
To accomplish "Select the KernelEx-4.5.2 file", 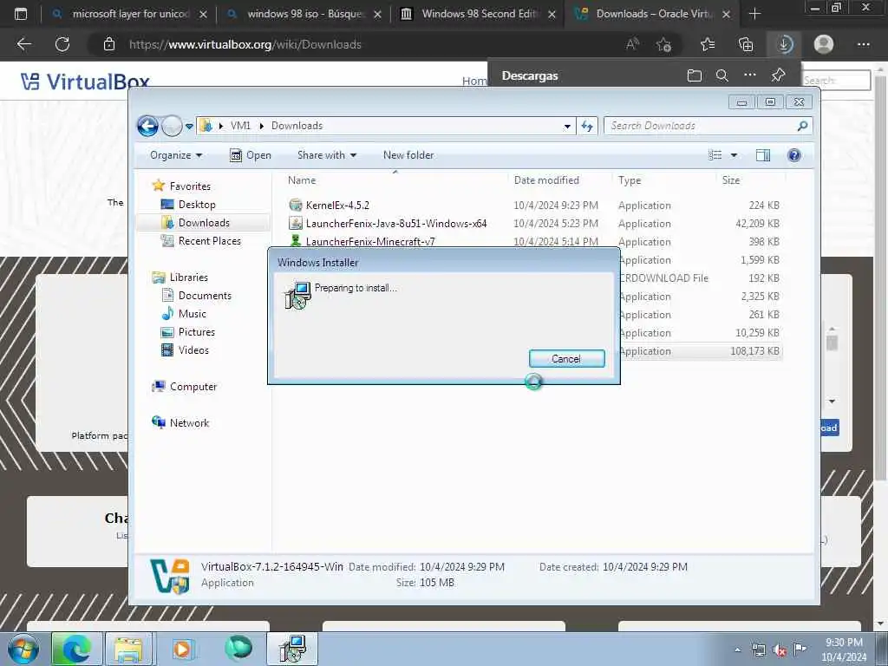I will coord(337,205).
